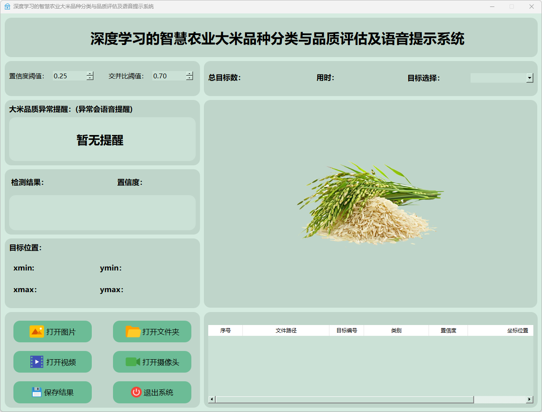Decrease the 置信度阈值 value with down arrow

click(x=90, y=78)
